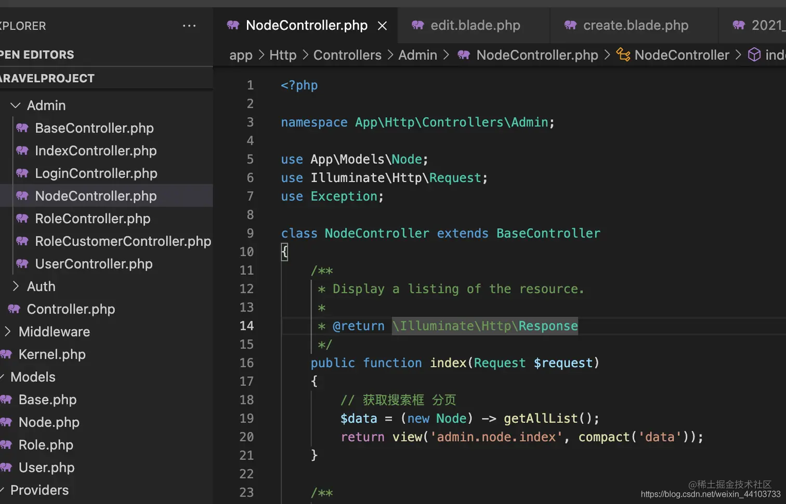The height and width of the screenshot is (504, 786).
Task: Toggle the Open Editors section
Action: pyautogui.click(x=106, y=55)
